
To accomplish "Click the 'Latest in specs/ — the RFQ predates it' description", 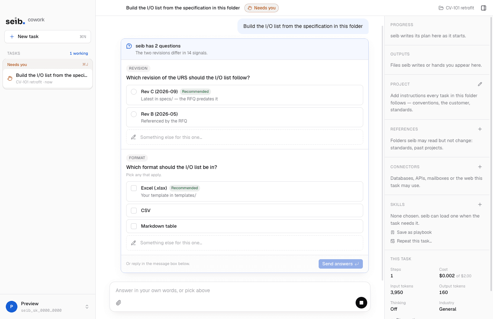I will 179,99.
